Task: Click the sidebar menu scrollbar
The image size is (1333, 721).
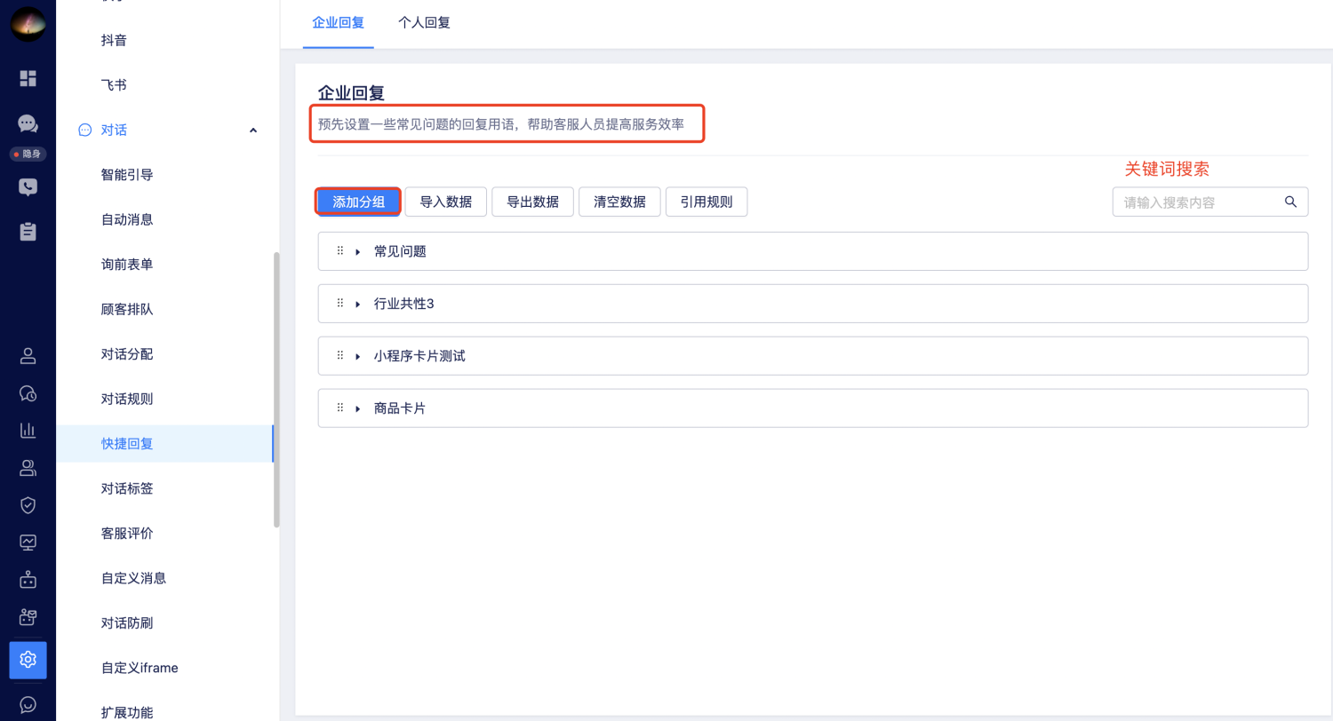Action: [276, 391]
